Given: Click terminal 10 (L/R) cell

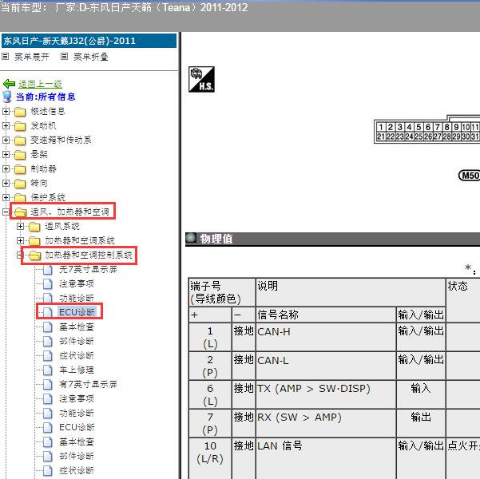Looking at the screenshot, I should coord(210,458).
